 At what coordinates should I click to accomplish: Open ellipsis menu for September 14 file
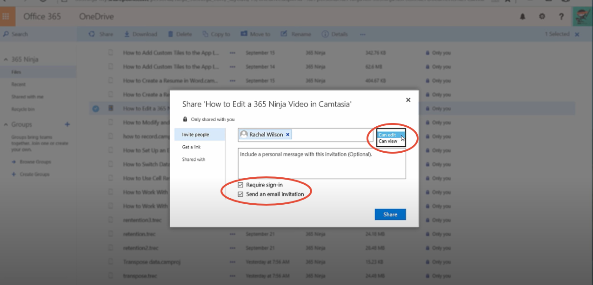click(x=233, y=67)
